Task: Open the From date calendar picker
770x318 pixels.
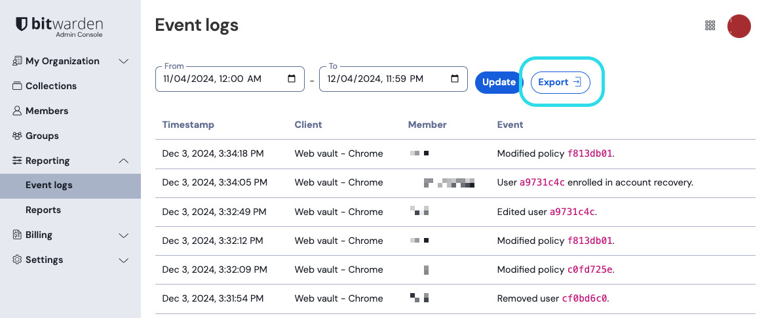Action: [292, 79]
